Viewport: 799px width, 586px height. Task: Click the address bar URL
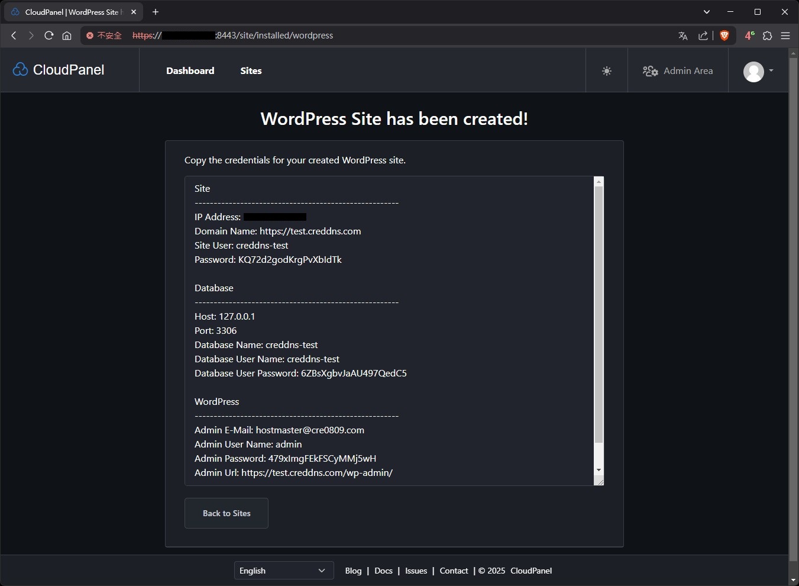pyautogui.click(x=232, y=36)
